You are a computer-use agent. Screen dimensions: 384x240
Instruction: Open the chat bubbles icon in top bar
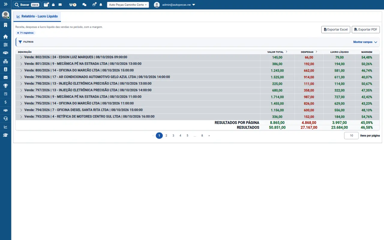tap(84, 5)
